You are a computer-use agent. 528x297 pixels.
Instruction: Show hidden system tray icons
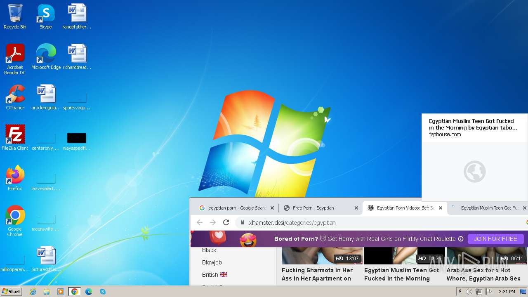[x=460, y=292]
